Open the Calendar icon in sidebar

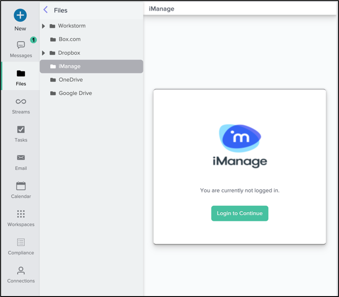(x=21, y=186)
